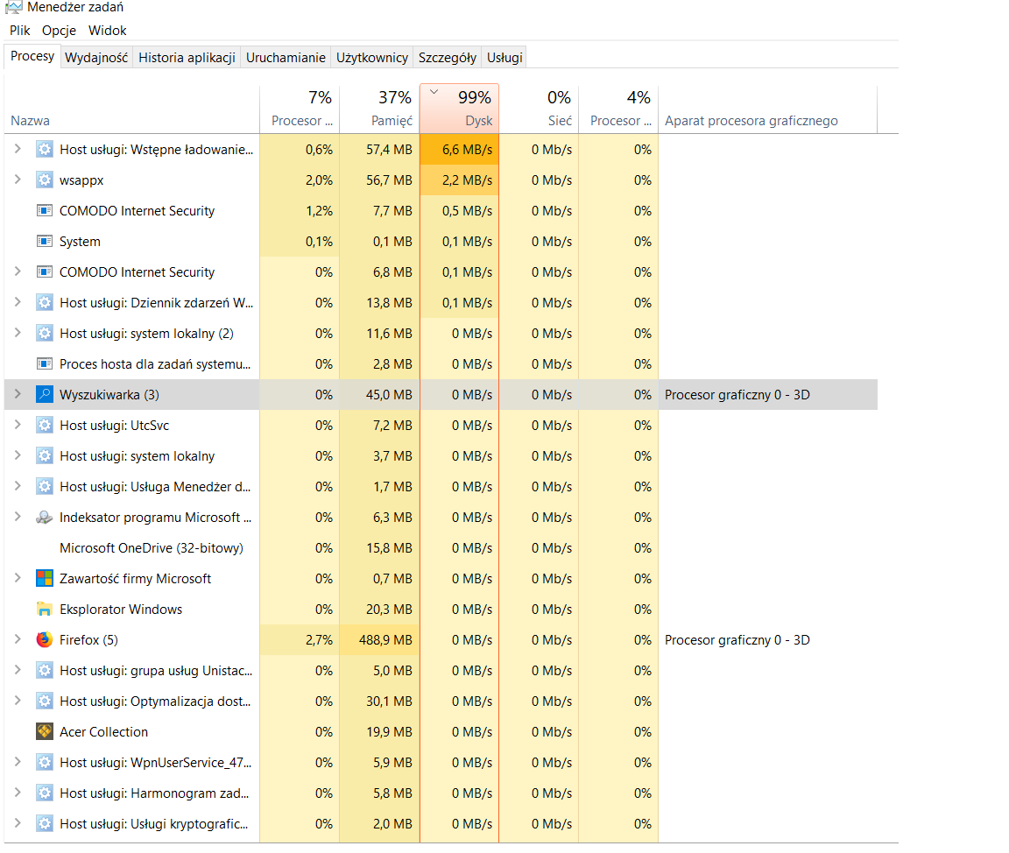Click the Indeksator programu Microsoft icon
This screenshot has width=1009, height=853.
(x=45, y=518)
